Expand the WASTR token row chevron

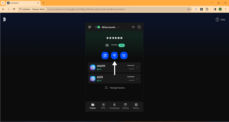[x=137, y=67]
